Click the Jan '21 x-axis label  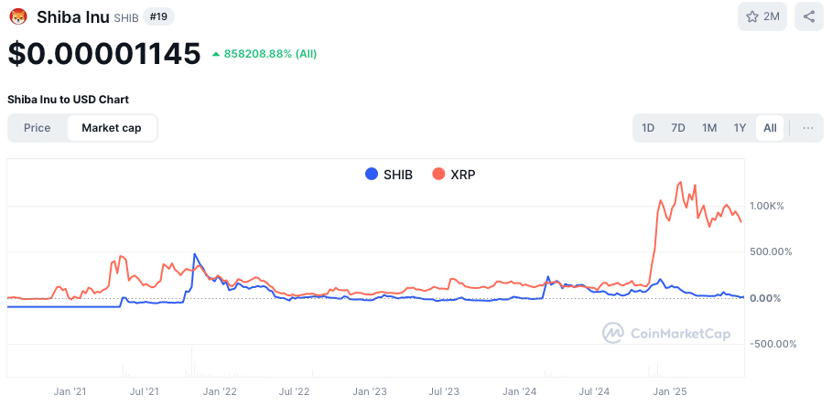click(70, 392)
